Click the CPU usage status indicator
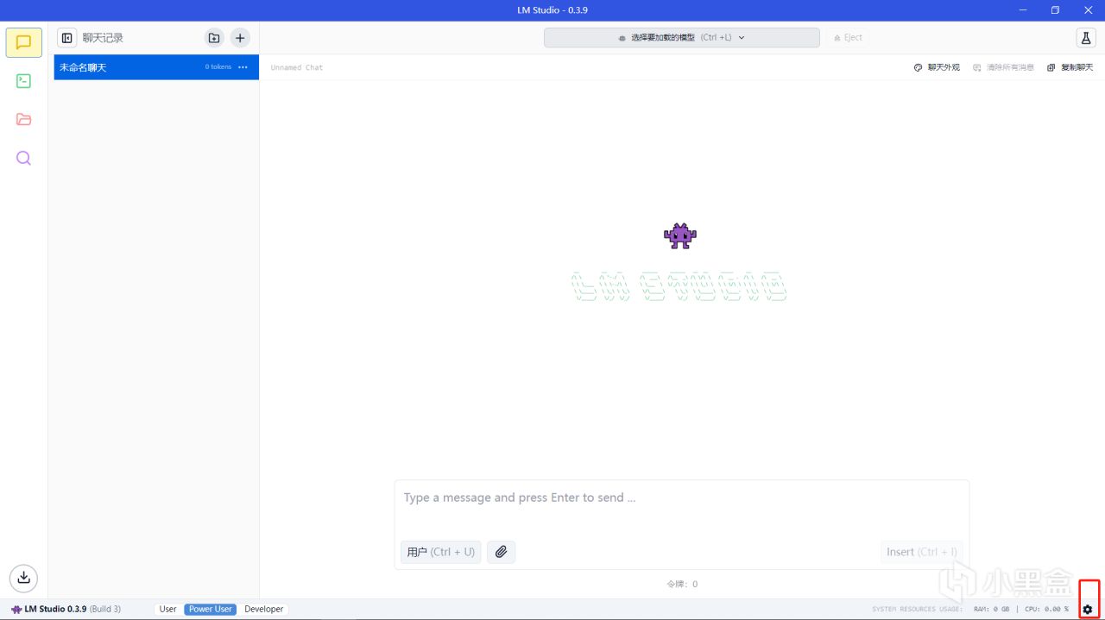This screenshot has width=1105, height=620. click(1046, 609)
